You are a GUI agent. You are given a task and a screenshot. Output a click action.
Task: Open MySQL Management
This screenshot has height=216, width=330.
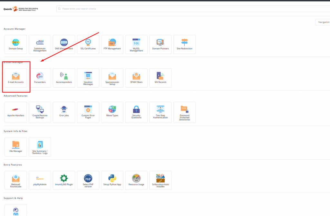(x=136, y=44)
